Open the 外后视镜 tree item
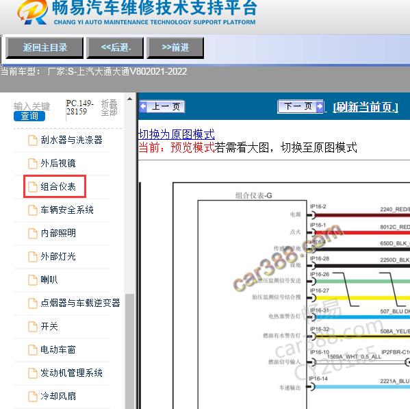This screenshot has height=409, width=410. 58,163
